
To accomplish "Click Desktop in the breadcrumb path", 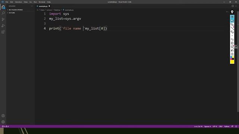I will 57,10.
